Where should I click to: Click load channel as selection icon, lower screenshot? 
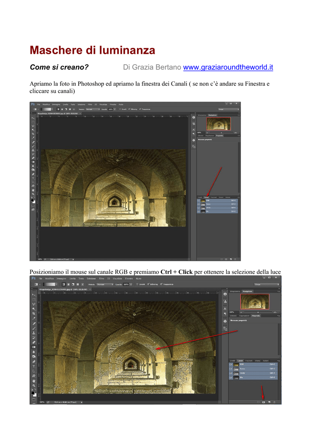[x=258, y=402]
